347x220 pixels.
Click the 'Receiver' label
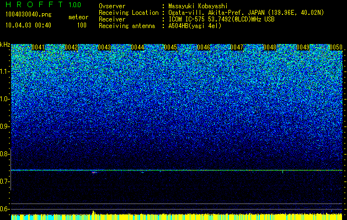tap(112, 19)
